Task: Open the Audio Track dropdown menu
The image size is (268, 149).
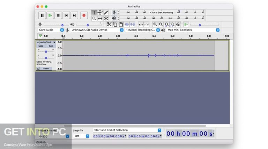Action: [x=47, y=42]
